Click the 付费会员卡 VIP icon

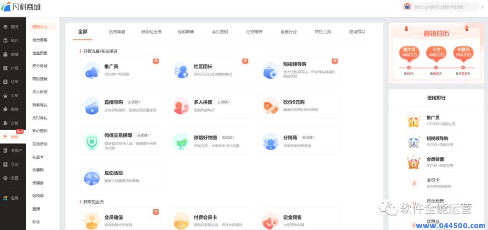click(181, 220)
